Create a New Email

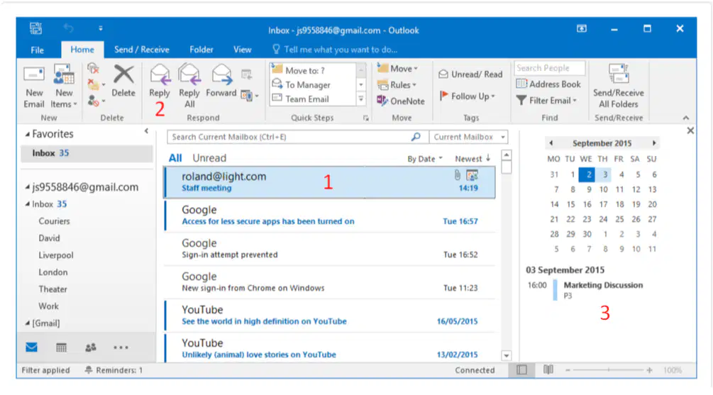tap(34, 87)
